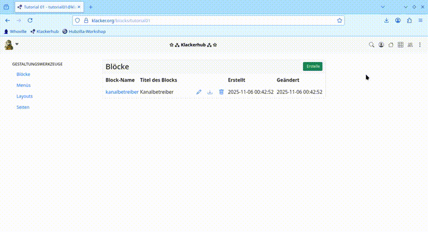Select Layouts in the sidebar

tap(25, 96)
